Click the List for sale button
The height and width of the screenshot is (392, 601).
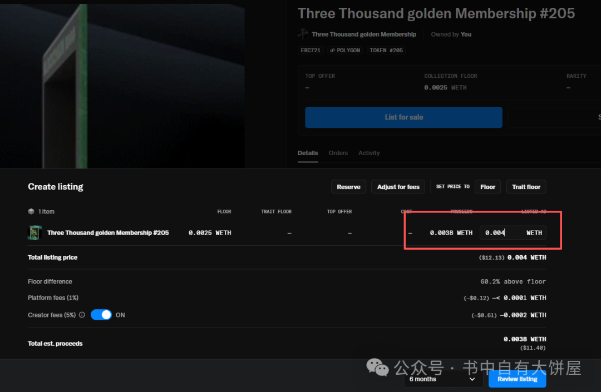(x=403, y=117)
